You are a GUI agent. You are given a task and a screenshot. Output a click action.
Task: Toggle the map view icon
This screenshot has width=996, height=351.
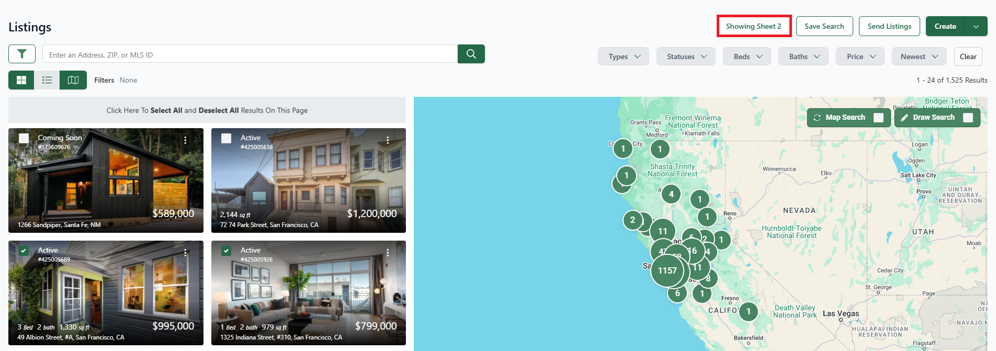tap(73, 80)
